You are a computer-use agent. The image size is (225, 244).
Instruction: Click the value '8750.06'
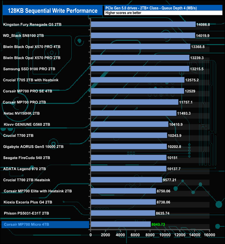[x=163, y=191]
